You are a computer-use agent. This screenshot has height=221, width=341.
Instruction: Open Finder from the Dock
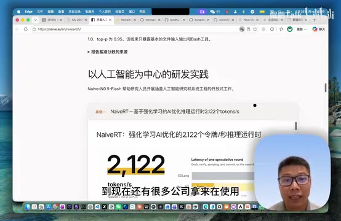(x=27, y=207)
